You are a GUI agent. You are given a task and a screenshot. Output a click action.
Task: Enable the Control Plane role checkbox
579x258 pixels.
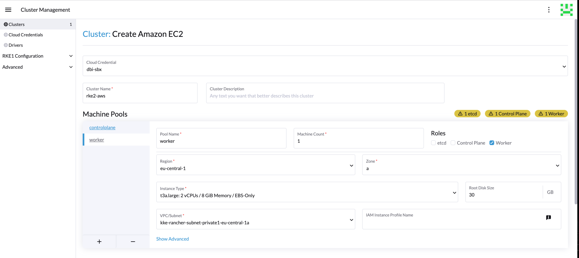pyautogui.click(x=453, y=143)
